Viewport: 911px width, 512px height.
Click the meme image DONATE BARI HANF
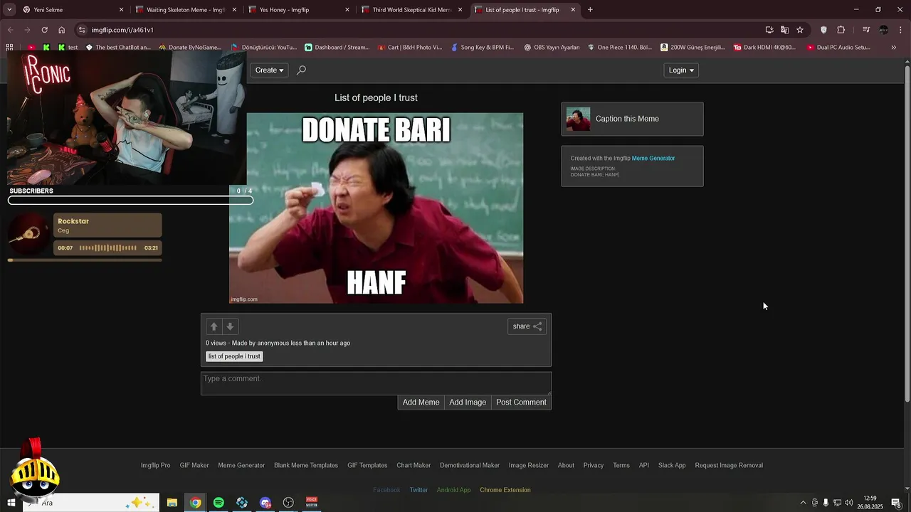click(x=376, y=208)
